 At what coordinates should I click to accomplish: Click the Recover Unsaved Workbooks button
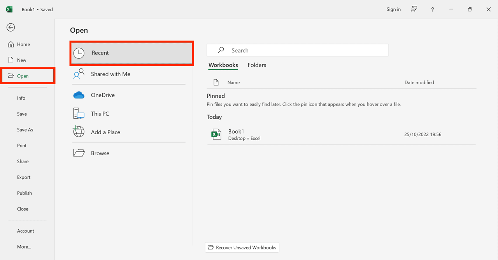(242, 248)
